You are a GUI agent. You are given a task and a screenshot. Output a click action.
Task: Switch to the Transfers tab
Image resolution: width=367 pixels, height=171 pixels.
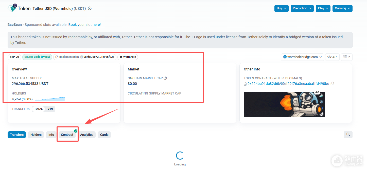point(17,135)
